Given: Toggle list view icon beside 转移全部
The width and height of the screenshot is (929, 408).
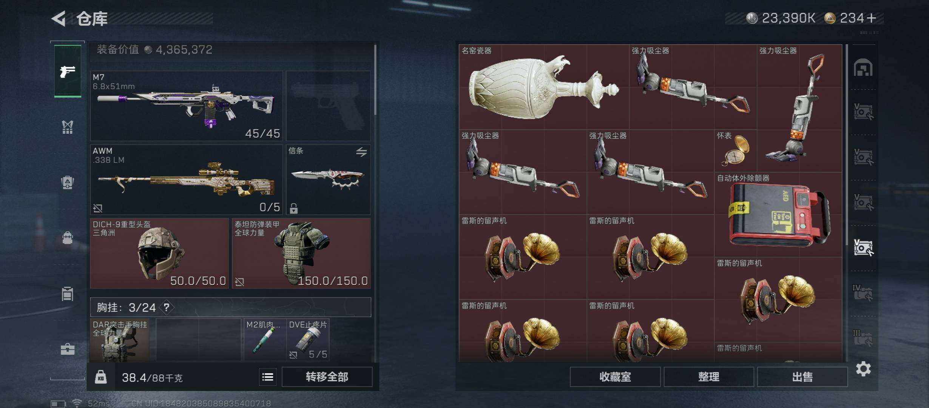Looking at the screenshot, I should 268,377.
